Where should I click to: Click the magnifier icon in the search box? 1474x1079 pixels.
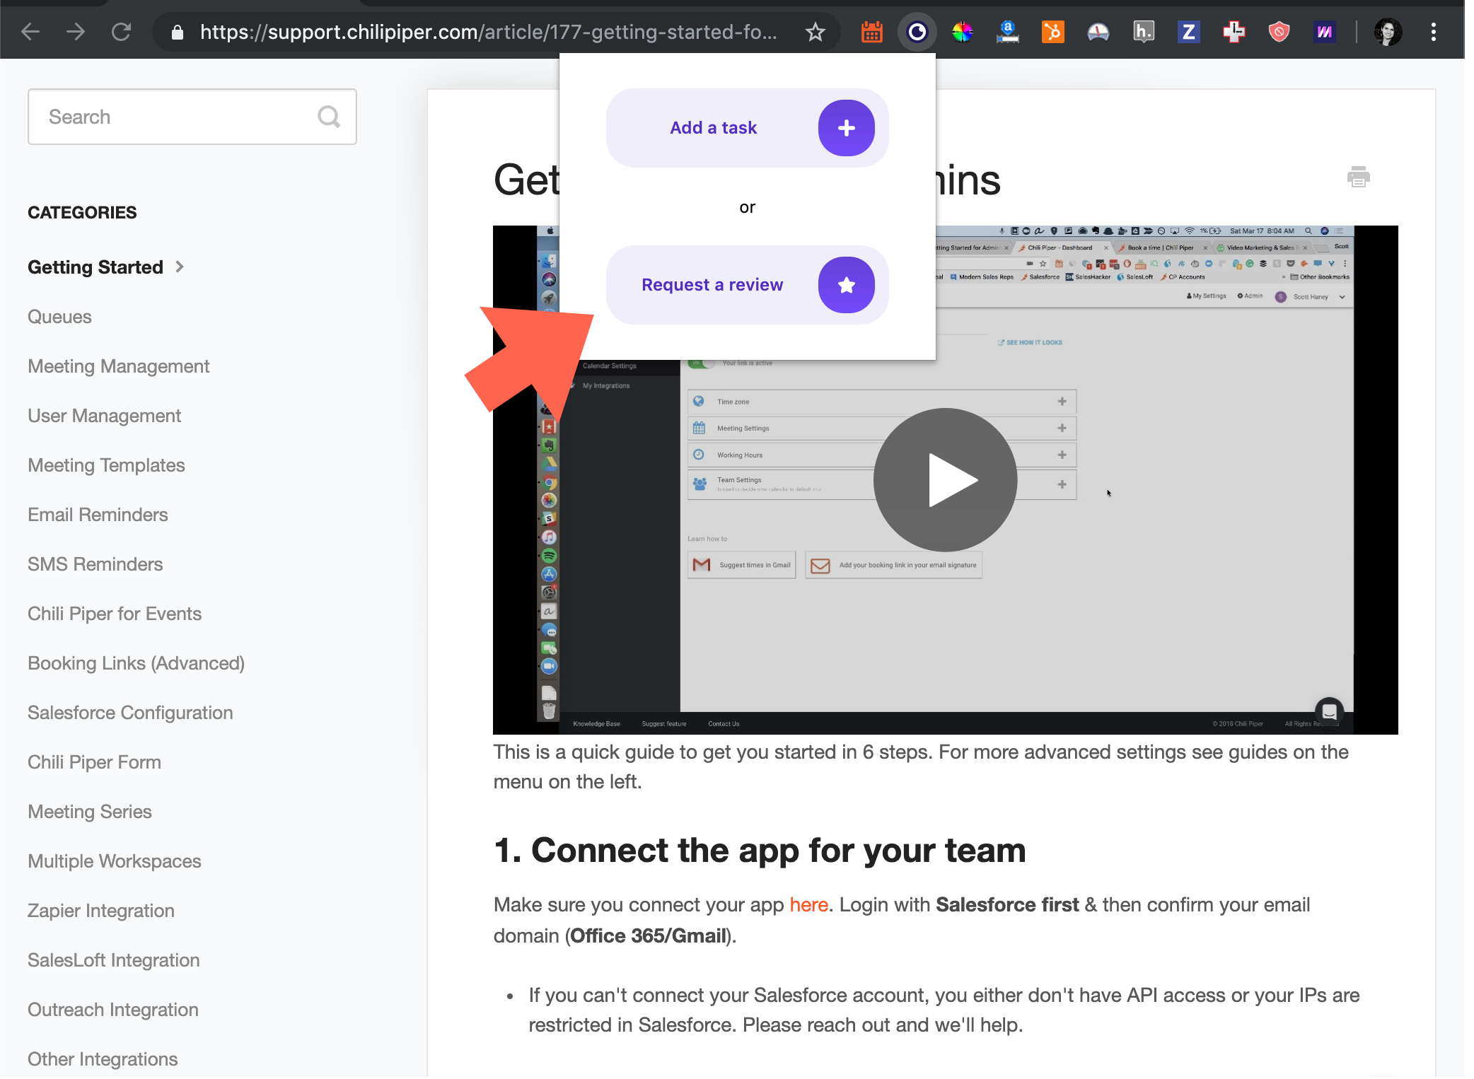(x=329, y=117)
